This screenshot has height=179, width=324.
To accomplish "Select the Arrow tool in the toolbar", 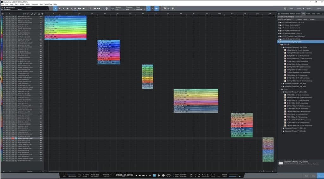I will click(x=55, y=9).
